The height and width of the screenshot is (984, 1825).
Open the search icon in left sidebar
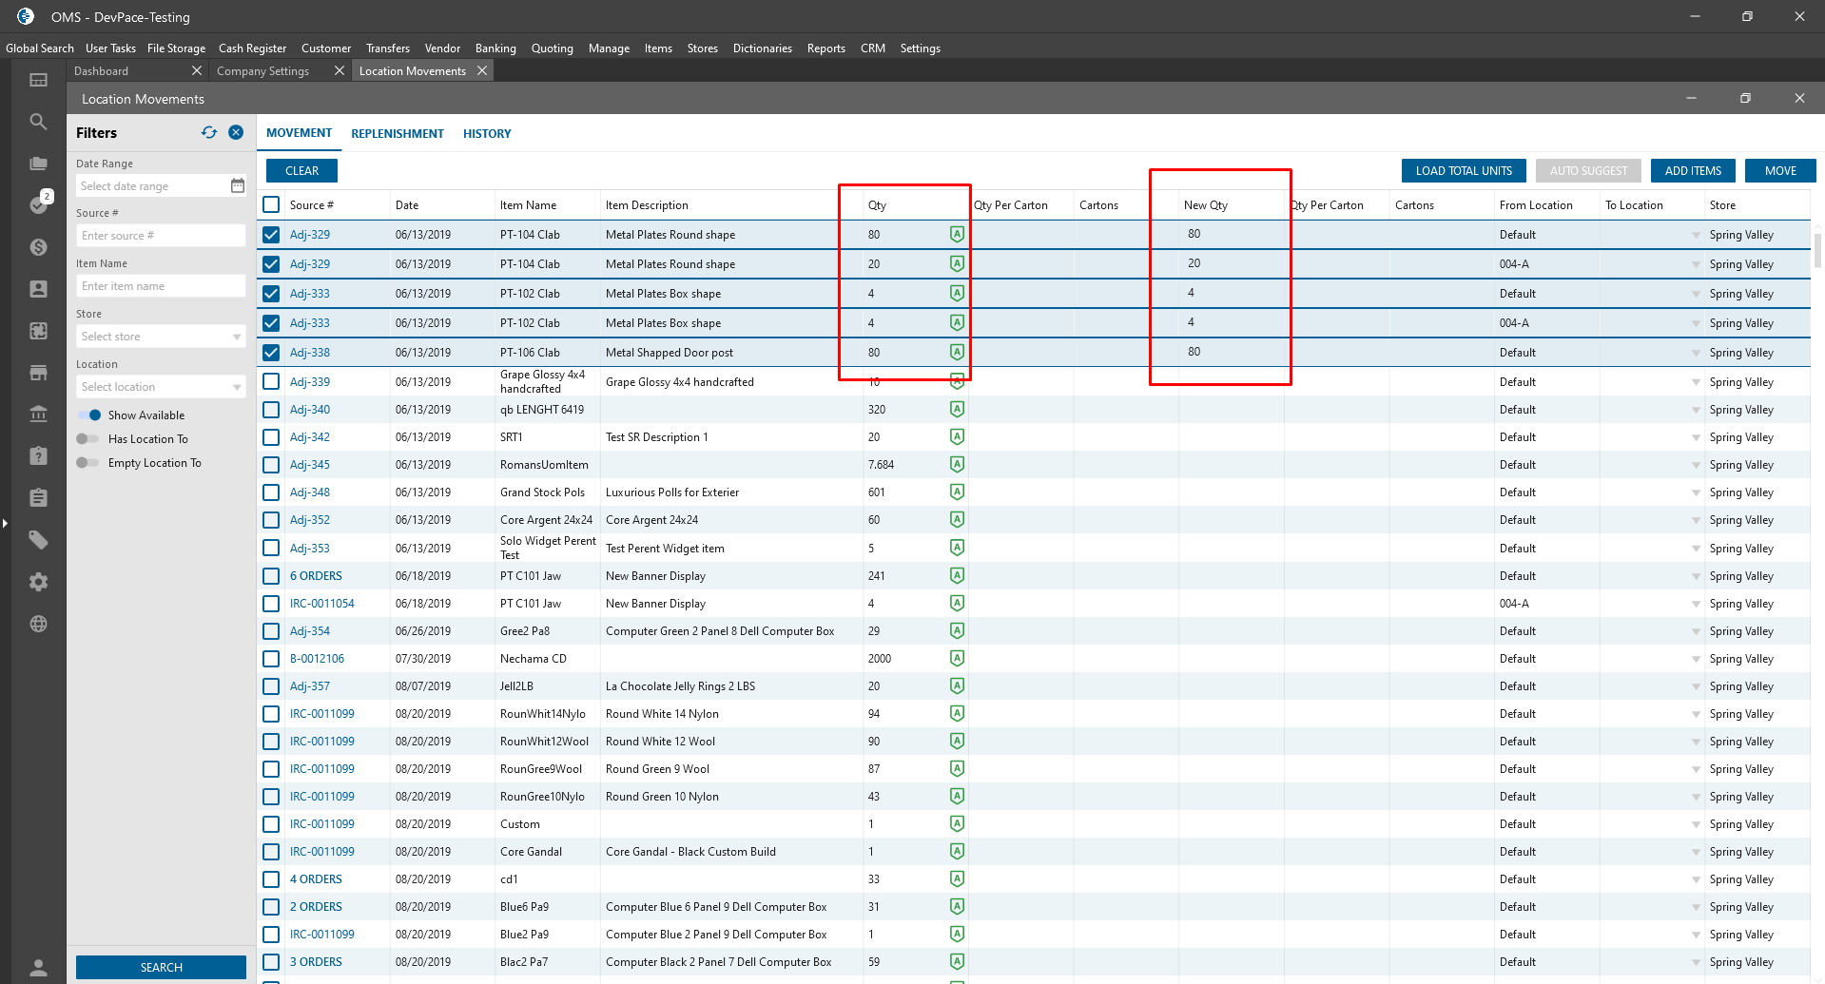38,122
